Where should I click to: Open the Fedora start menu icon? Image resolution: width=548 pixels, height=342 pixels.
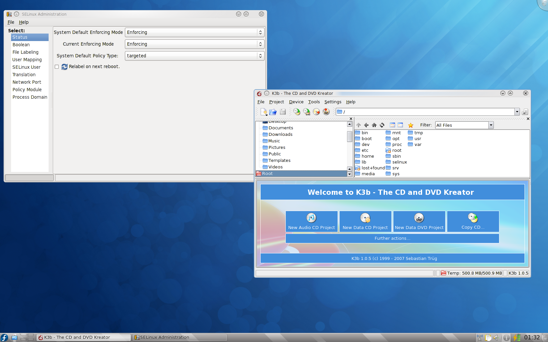click(5, 337)
